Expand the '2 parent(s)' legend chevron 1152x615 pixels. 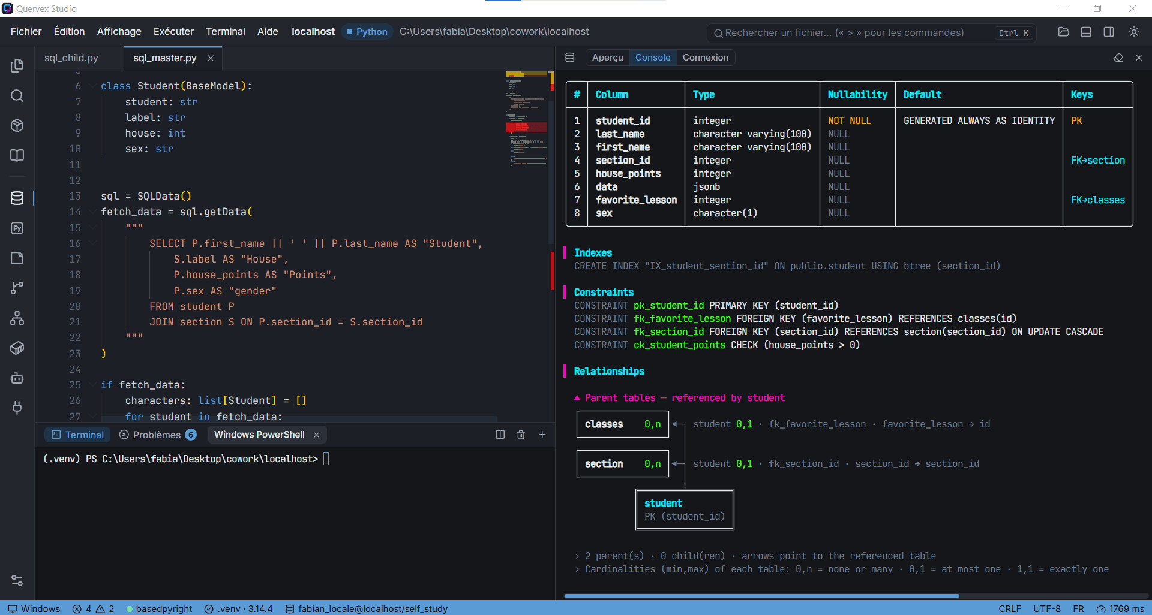(577, 556)
